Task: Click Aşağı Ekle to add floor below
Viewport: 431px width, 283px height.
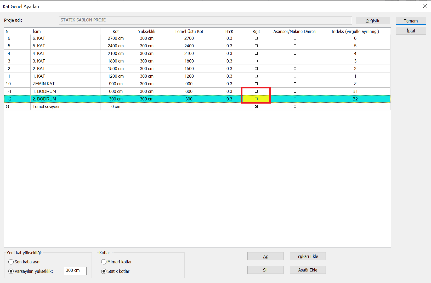Action: pos(308,270)
